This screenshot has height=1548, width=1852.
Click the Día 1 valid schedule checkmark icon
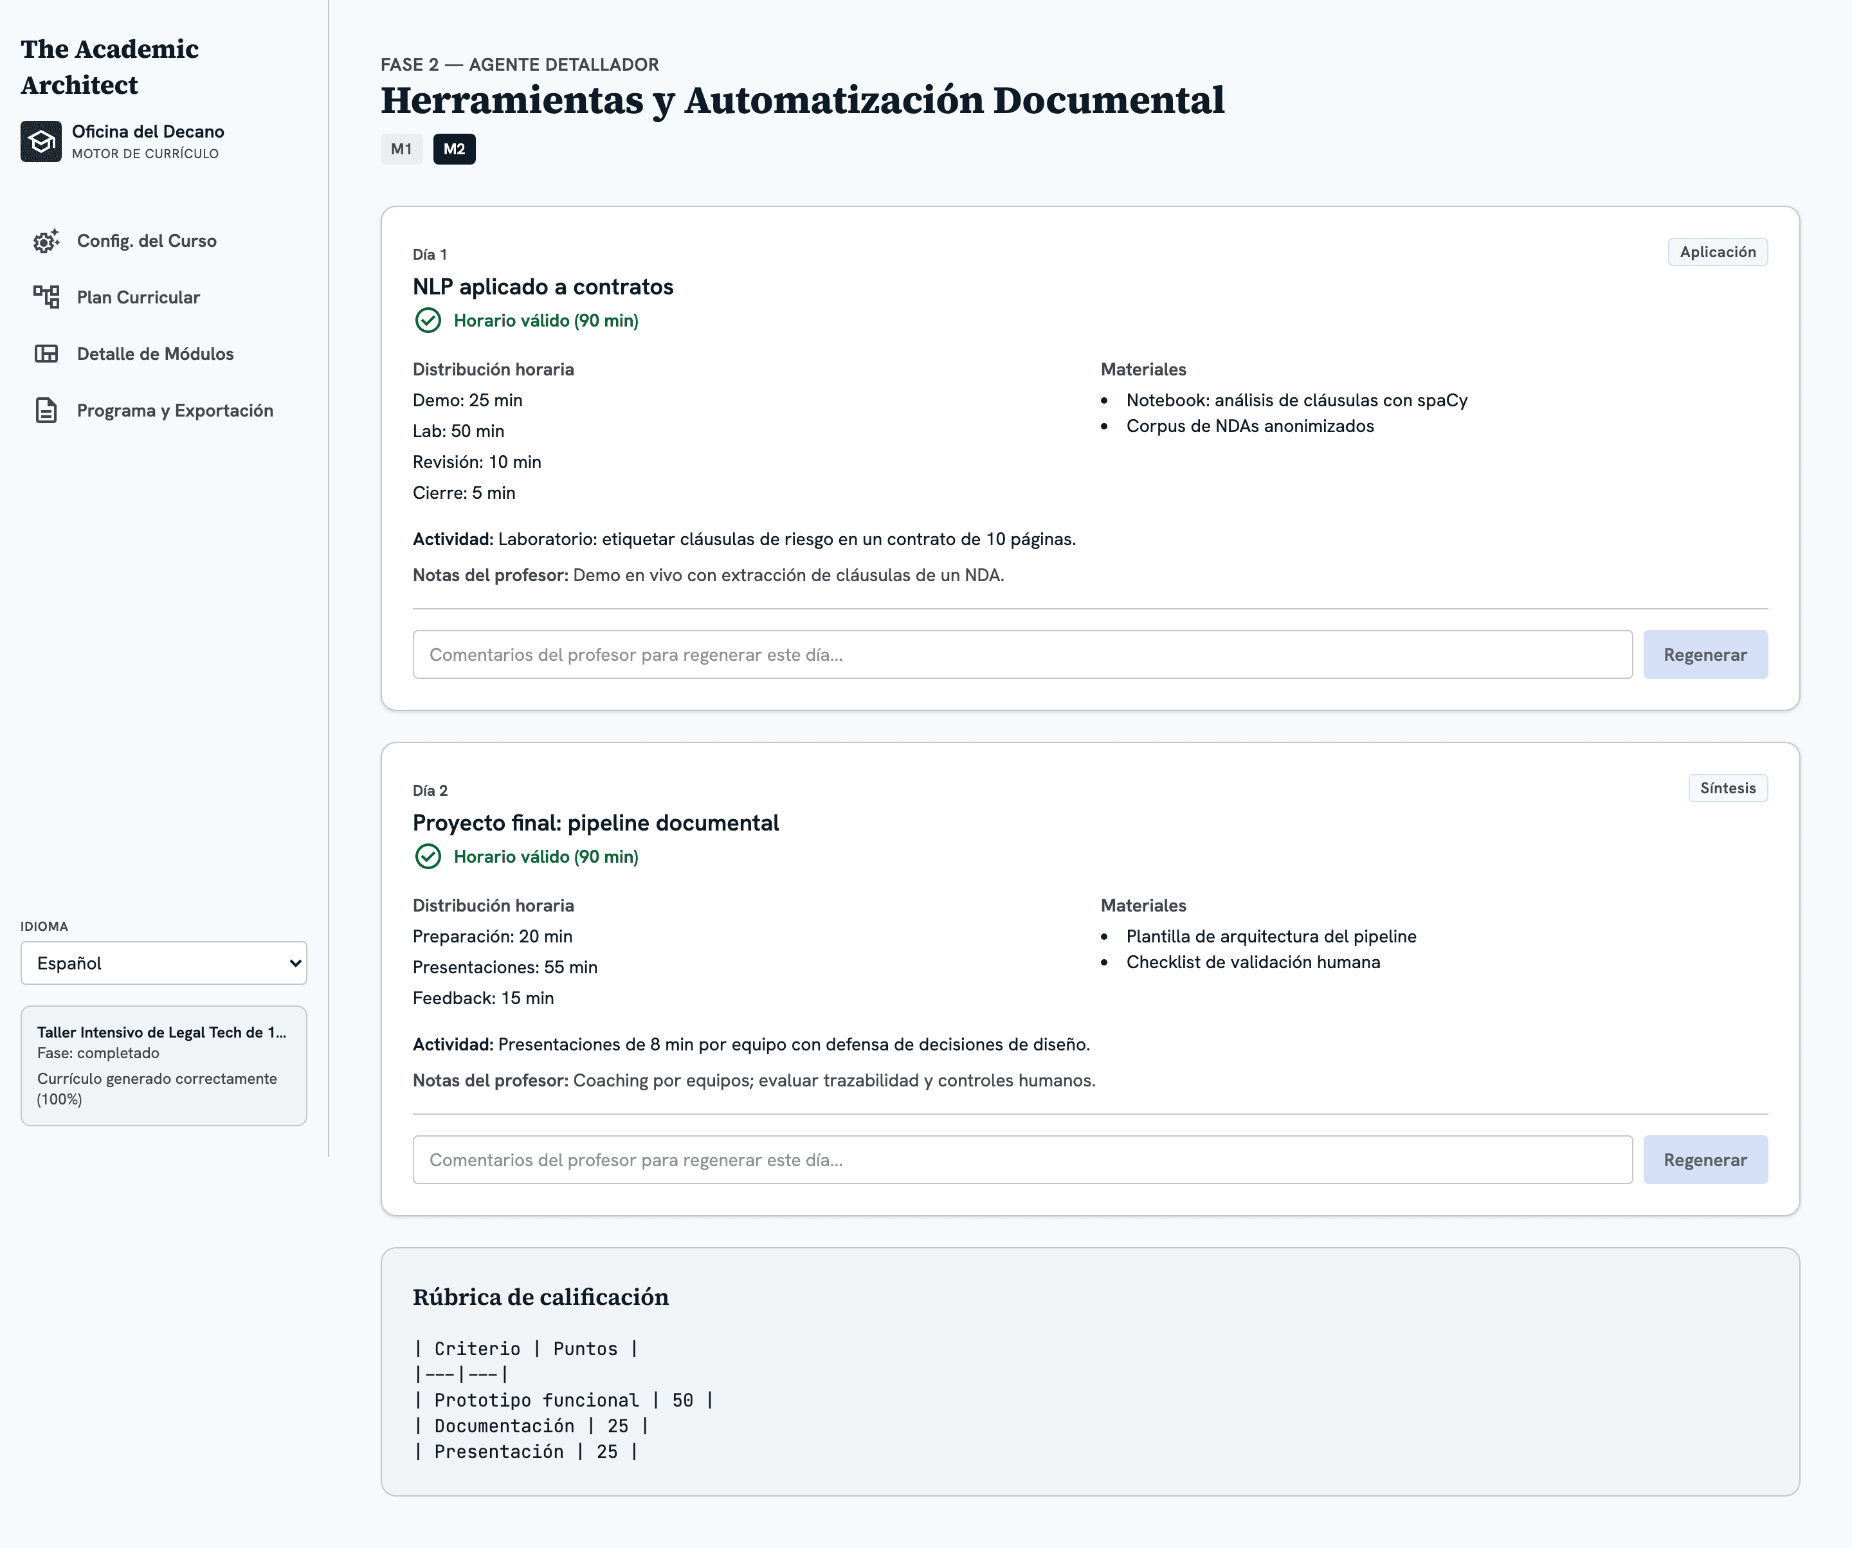click(x=428, y=320)
